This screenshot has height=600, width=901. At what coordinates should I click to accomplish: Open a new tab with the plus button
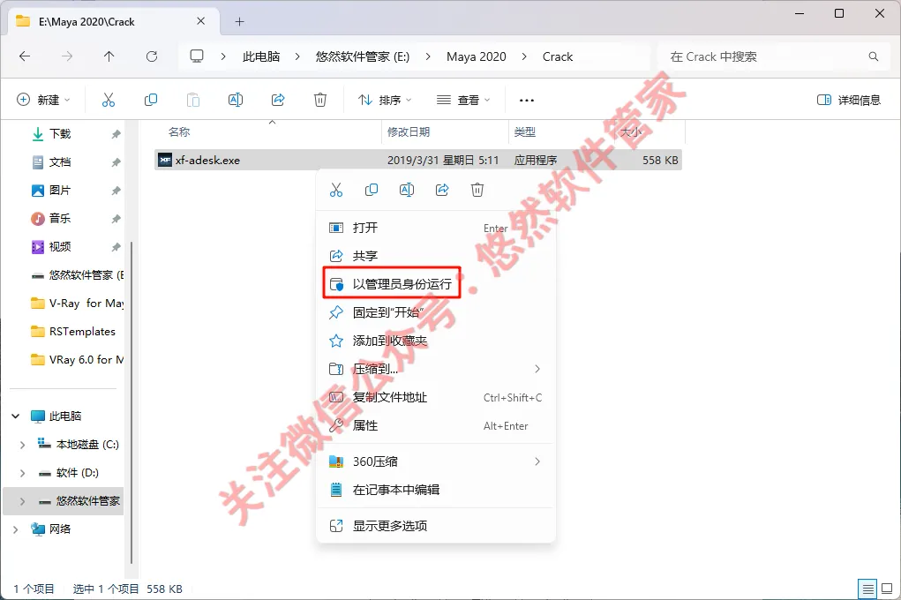[240, 22]
